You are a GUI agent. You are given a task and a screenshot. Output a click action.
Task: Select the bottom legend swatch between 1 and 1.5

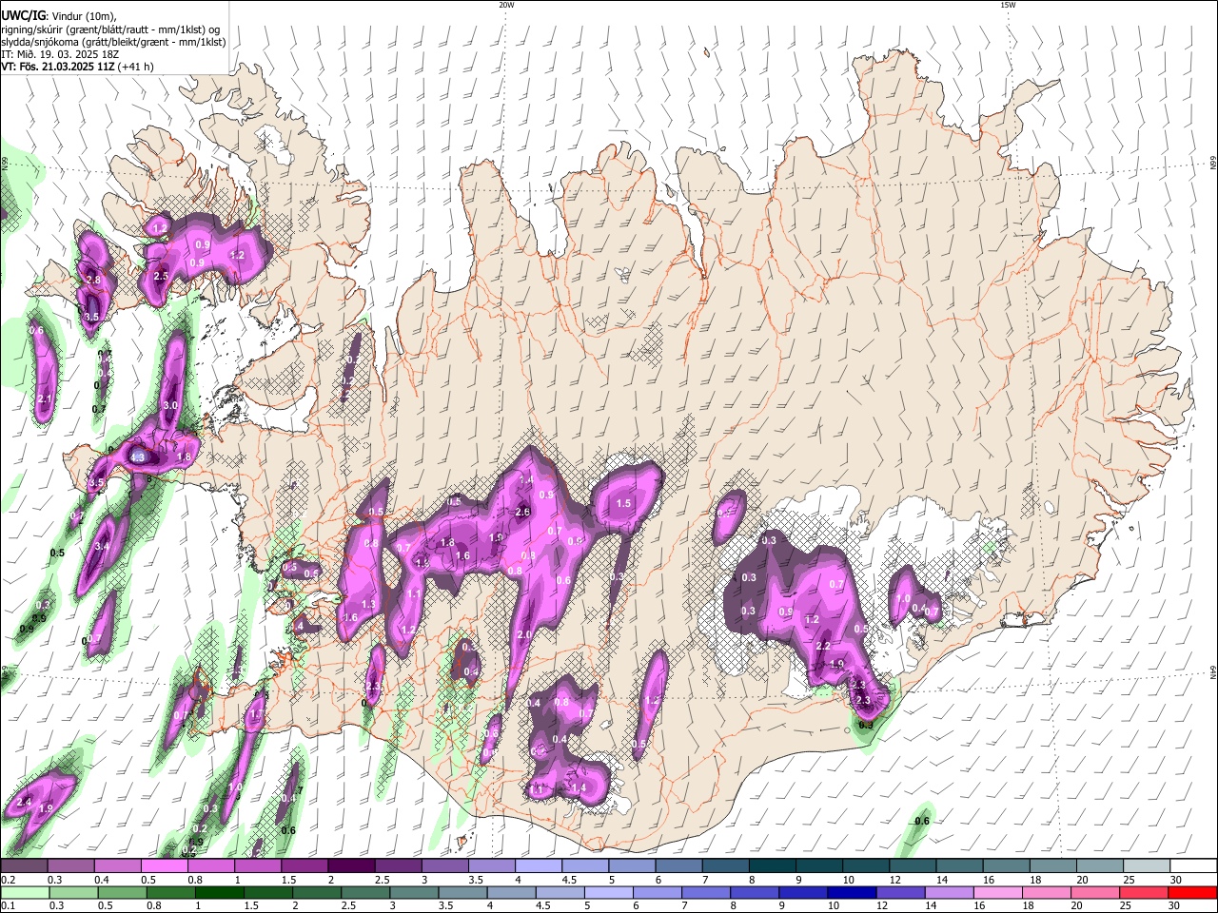tap(219, 892)
